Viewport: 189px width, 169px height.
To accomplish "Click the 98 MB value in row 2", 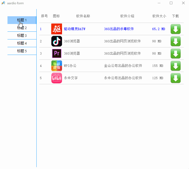I will click(x=157, y=41).
